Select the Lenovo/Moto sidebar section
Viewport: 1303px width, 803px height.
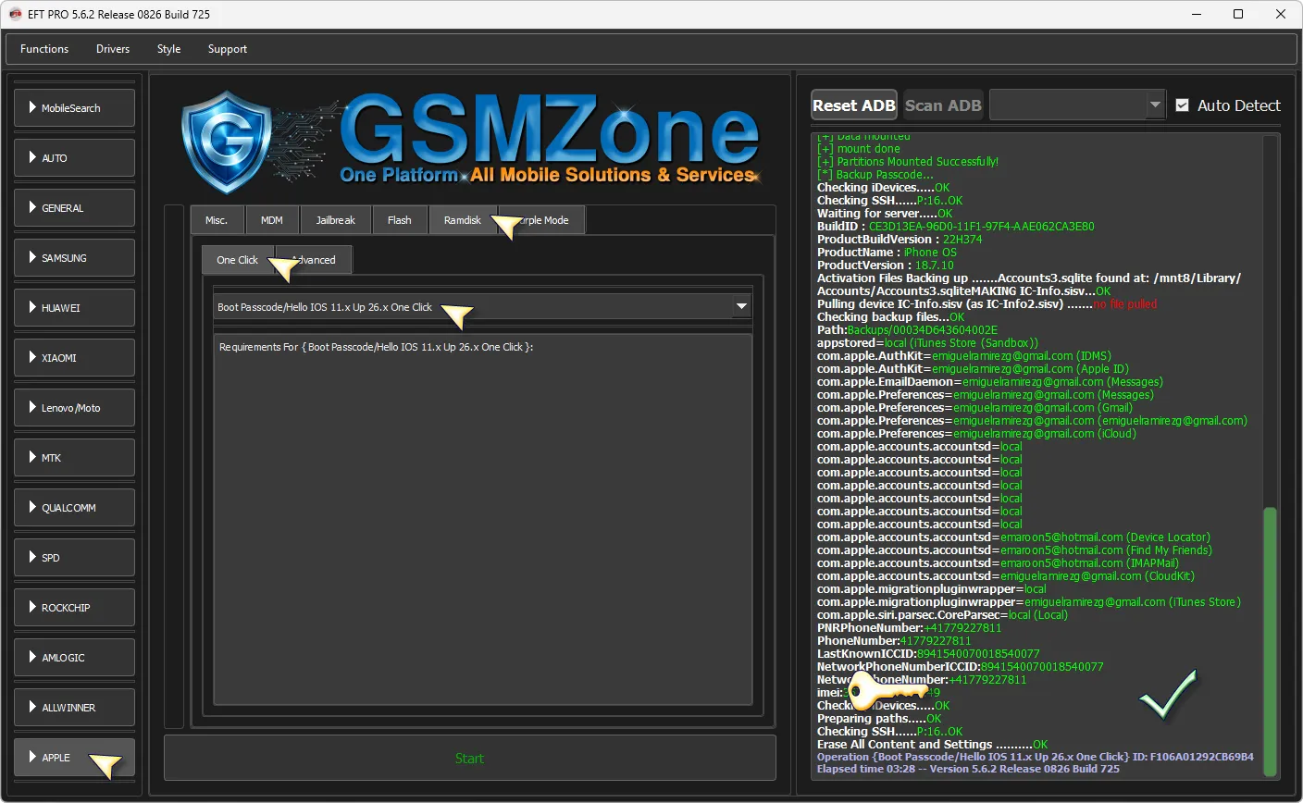(x=74, y=408)
